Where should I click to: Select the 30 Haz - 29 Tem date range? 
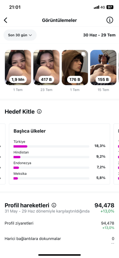point(99,35)
